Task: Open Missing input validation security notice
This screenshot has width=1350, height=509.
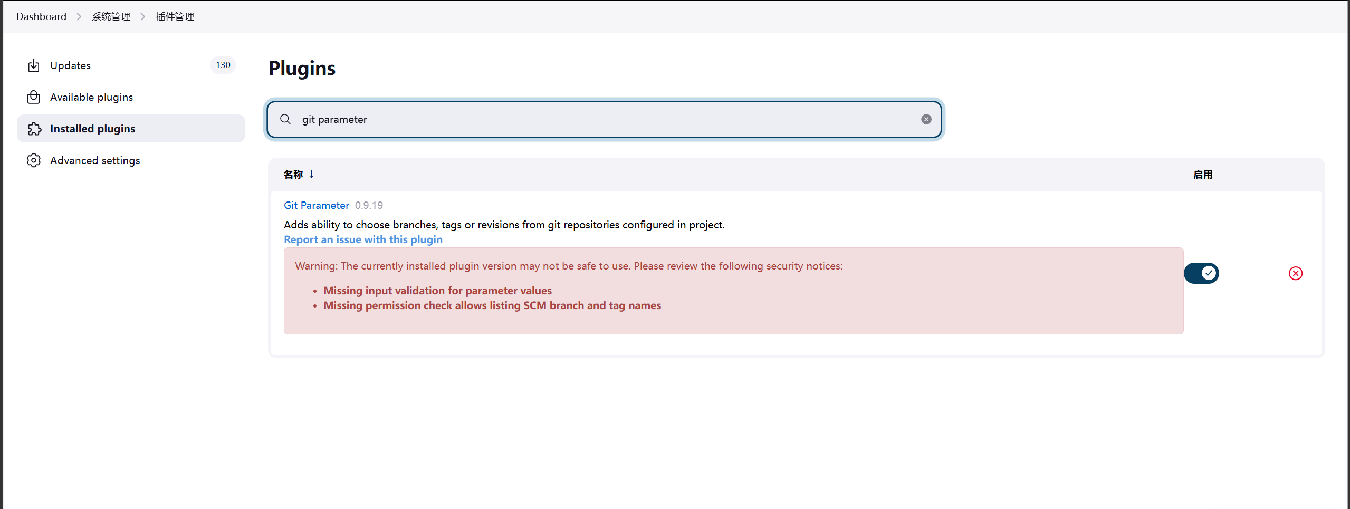Action: coord(437,291)
